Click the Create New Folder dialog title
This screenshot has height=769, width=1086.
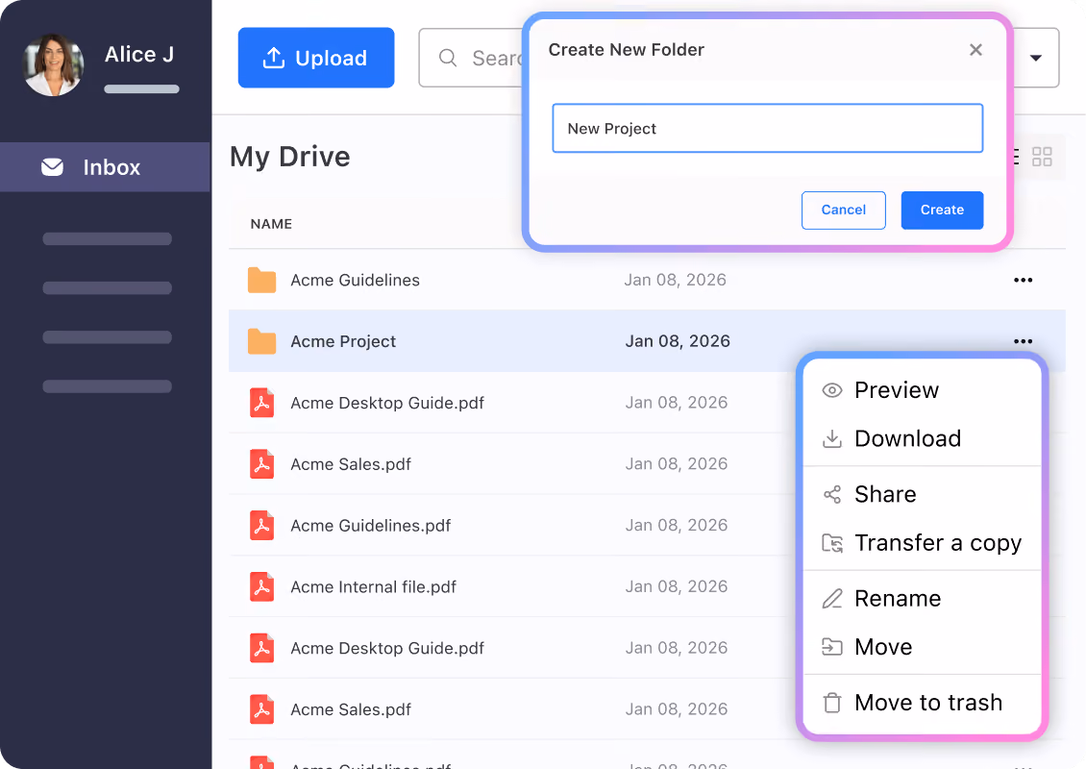click(626, 50)
